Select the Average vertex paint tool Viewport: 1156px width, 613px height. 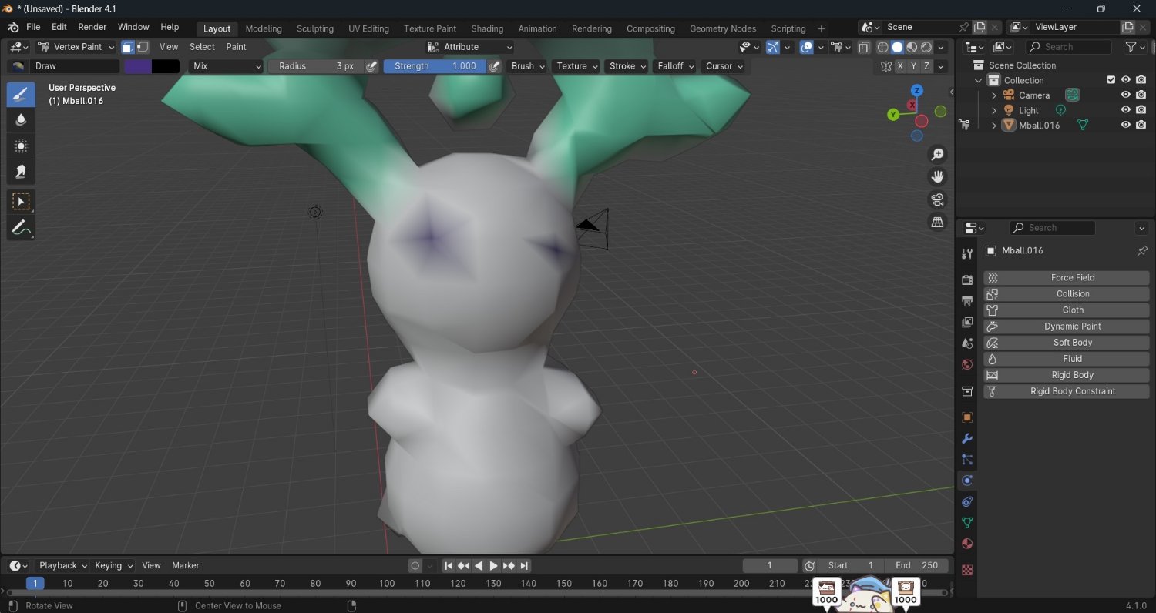tap(21, 146)
